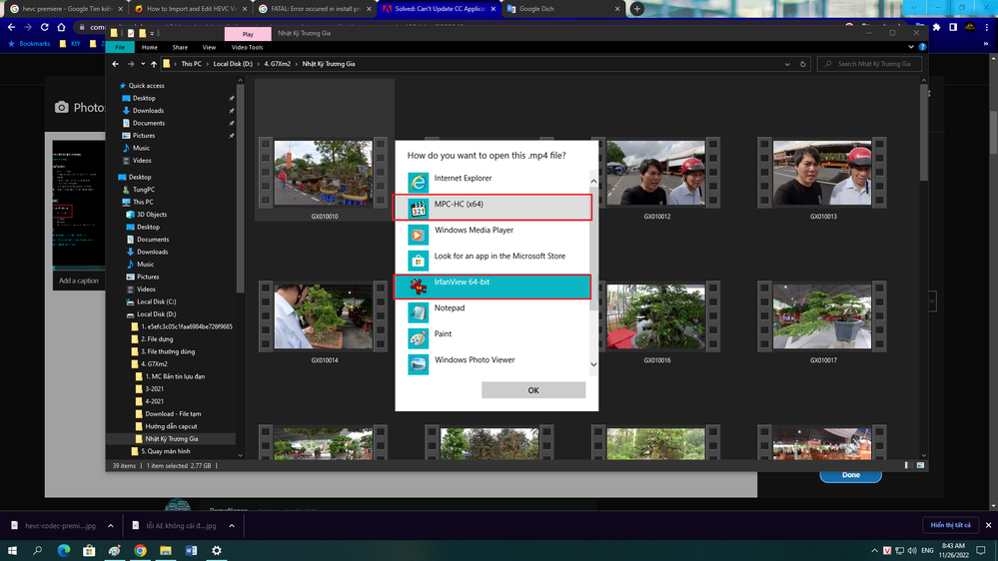
Task: Open the View ribbon tab
Action: pos(209,47)
